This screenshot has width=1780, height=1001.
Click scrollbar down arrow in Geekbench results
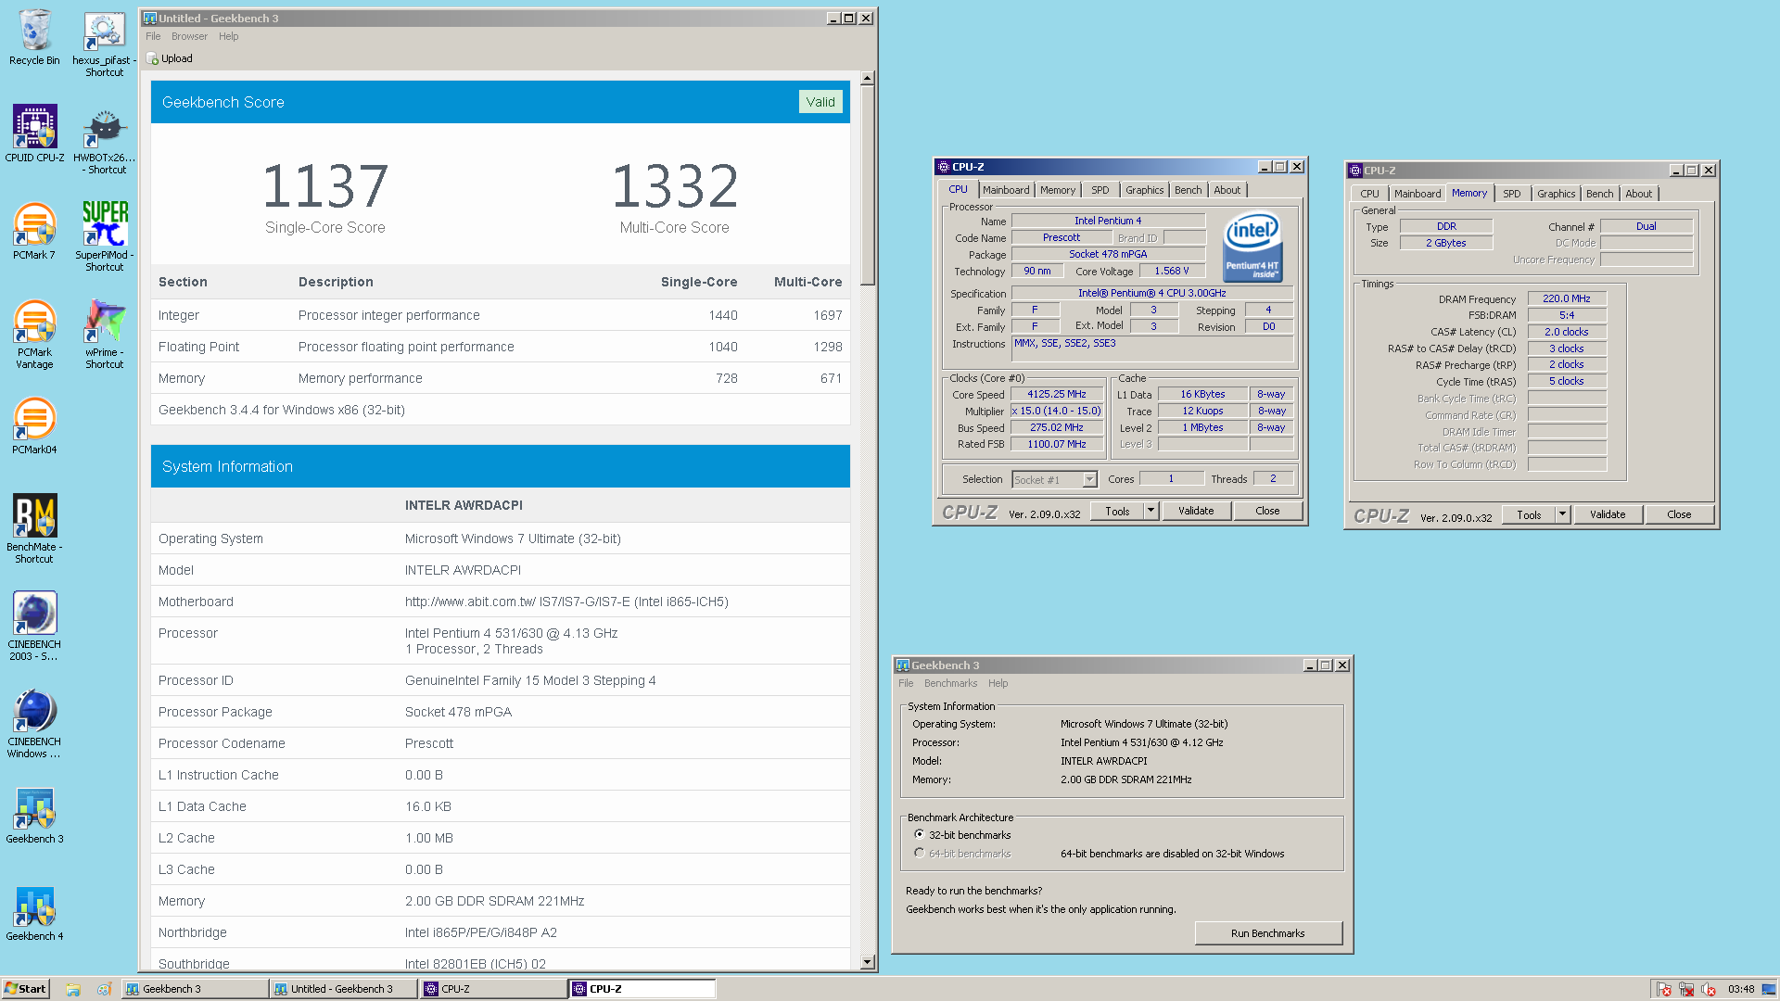coord(867,963)
